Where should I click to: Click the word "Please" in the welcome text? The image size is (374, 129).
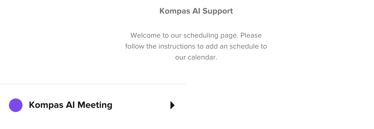point(251,35)
